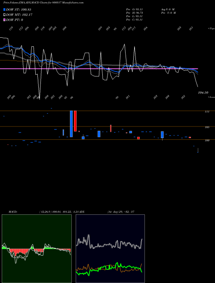Image resolution: width=215 pixels, height=283 pixels.
Task: Click the chart title mentioning MunafaSutra.com
Action: tap(43, 3)
